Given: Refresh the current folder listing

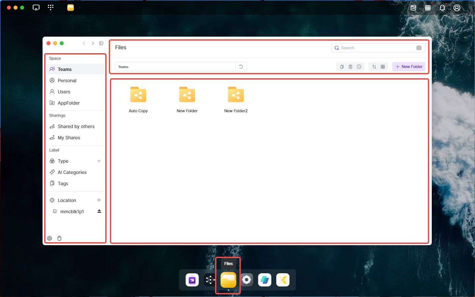Looking at the screenshot, I should point(241,67).
